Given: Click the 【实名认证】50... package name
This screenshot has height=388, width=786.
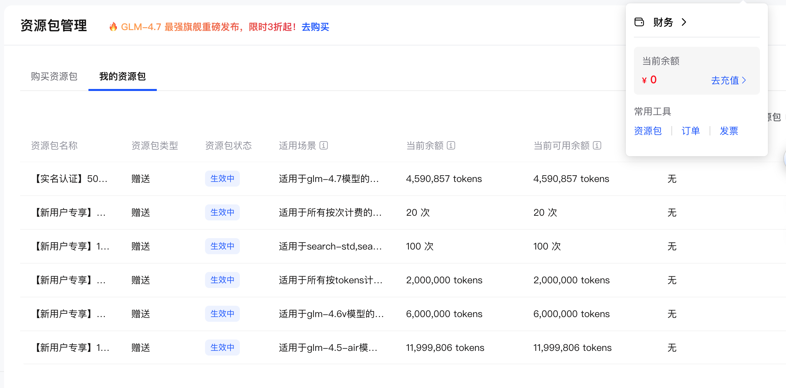Looking at the screenshot, I should pos(70,179).
